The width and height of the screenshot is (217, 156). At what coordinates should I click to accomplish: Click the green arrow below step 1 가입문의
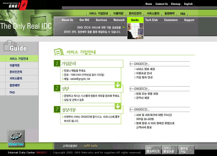tap(118, 85)
